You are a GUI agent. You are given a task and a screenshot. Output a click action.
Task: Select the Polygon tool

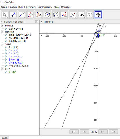point(39,15)
